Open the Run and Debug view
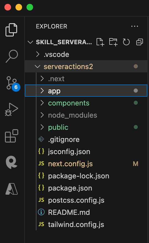149x243 pixels. tap(12, 109)
